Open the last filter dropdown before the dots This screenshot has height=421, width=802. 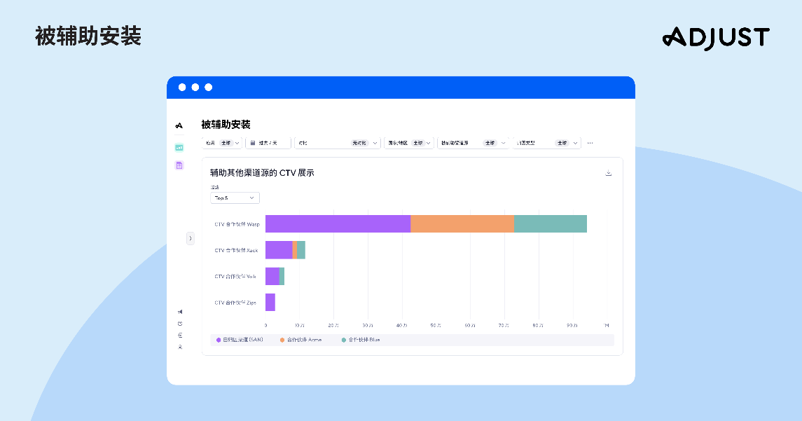point(546,143)
